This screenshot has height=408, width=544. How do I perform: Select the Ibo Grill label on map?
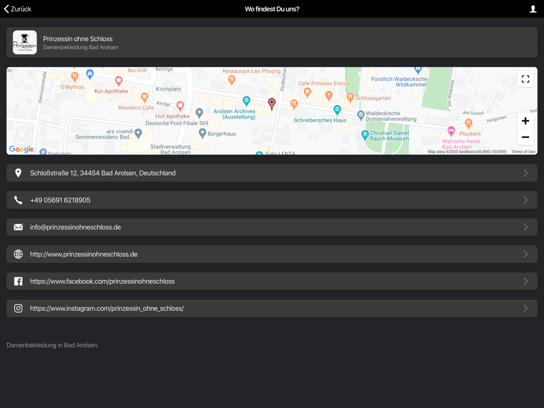pyautogui.click(x=137, y=70)
